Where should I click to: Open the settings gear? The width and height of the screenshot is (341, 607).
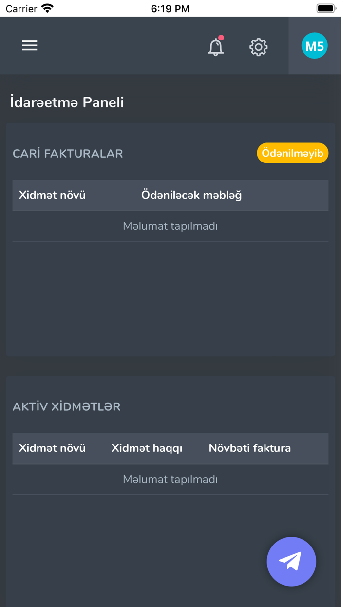pos(259,47)
